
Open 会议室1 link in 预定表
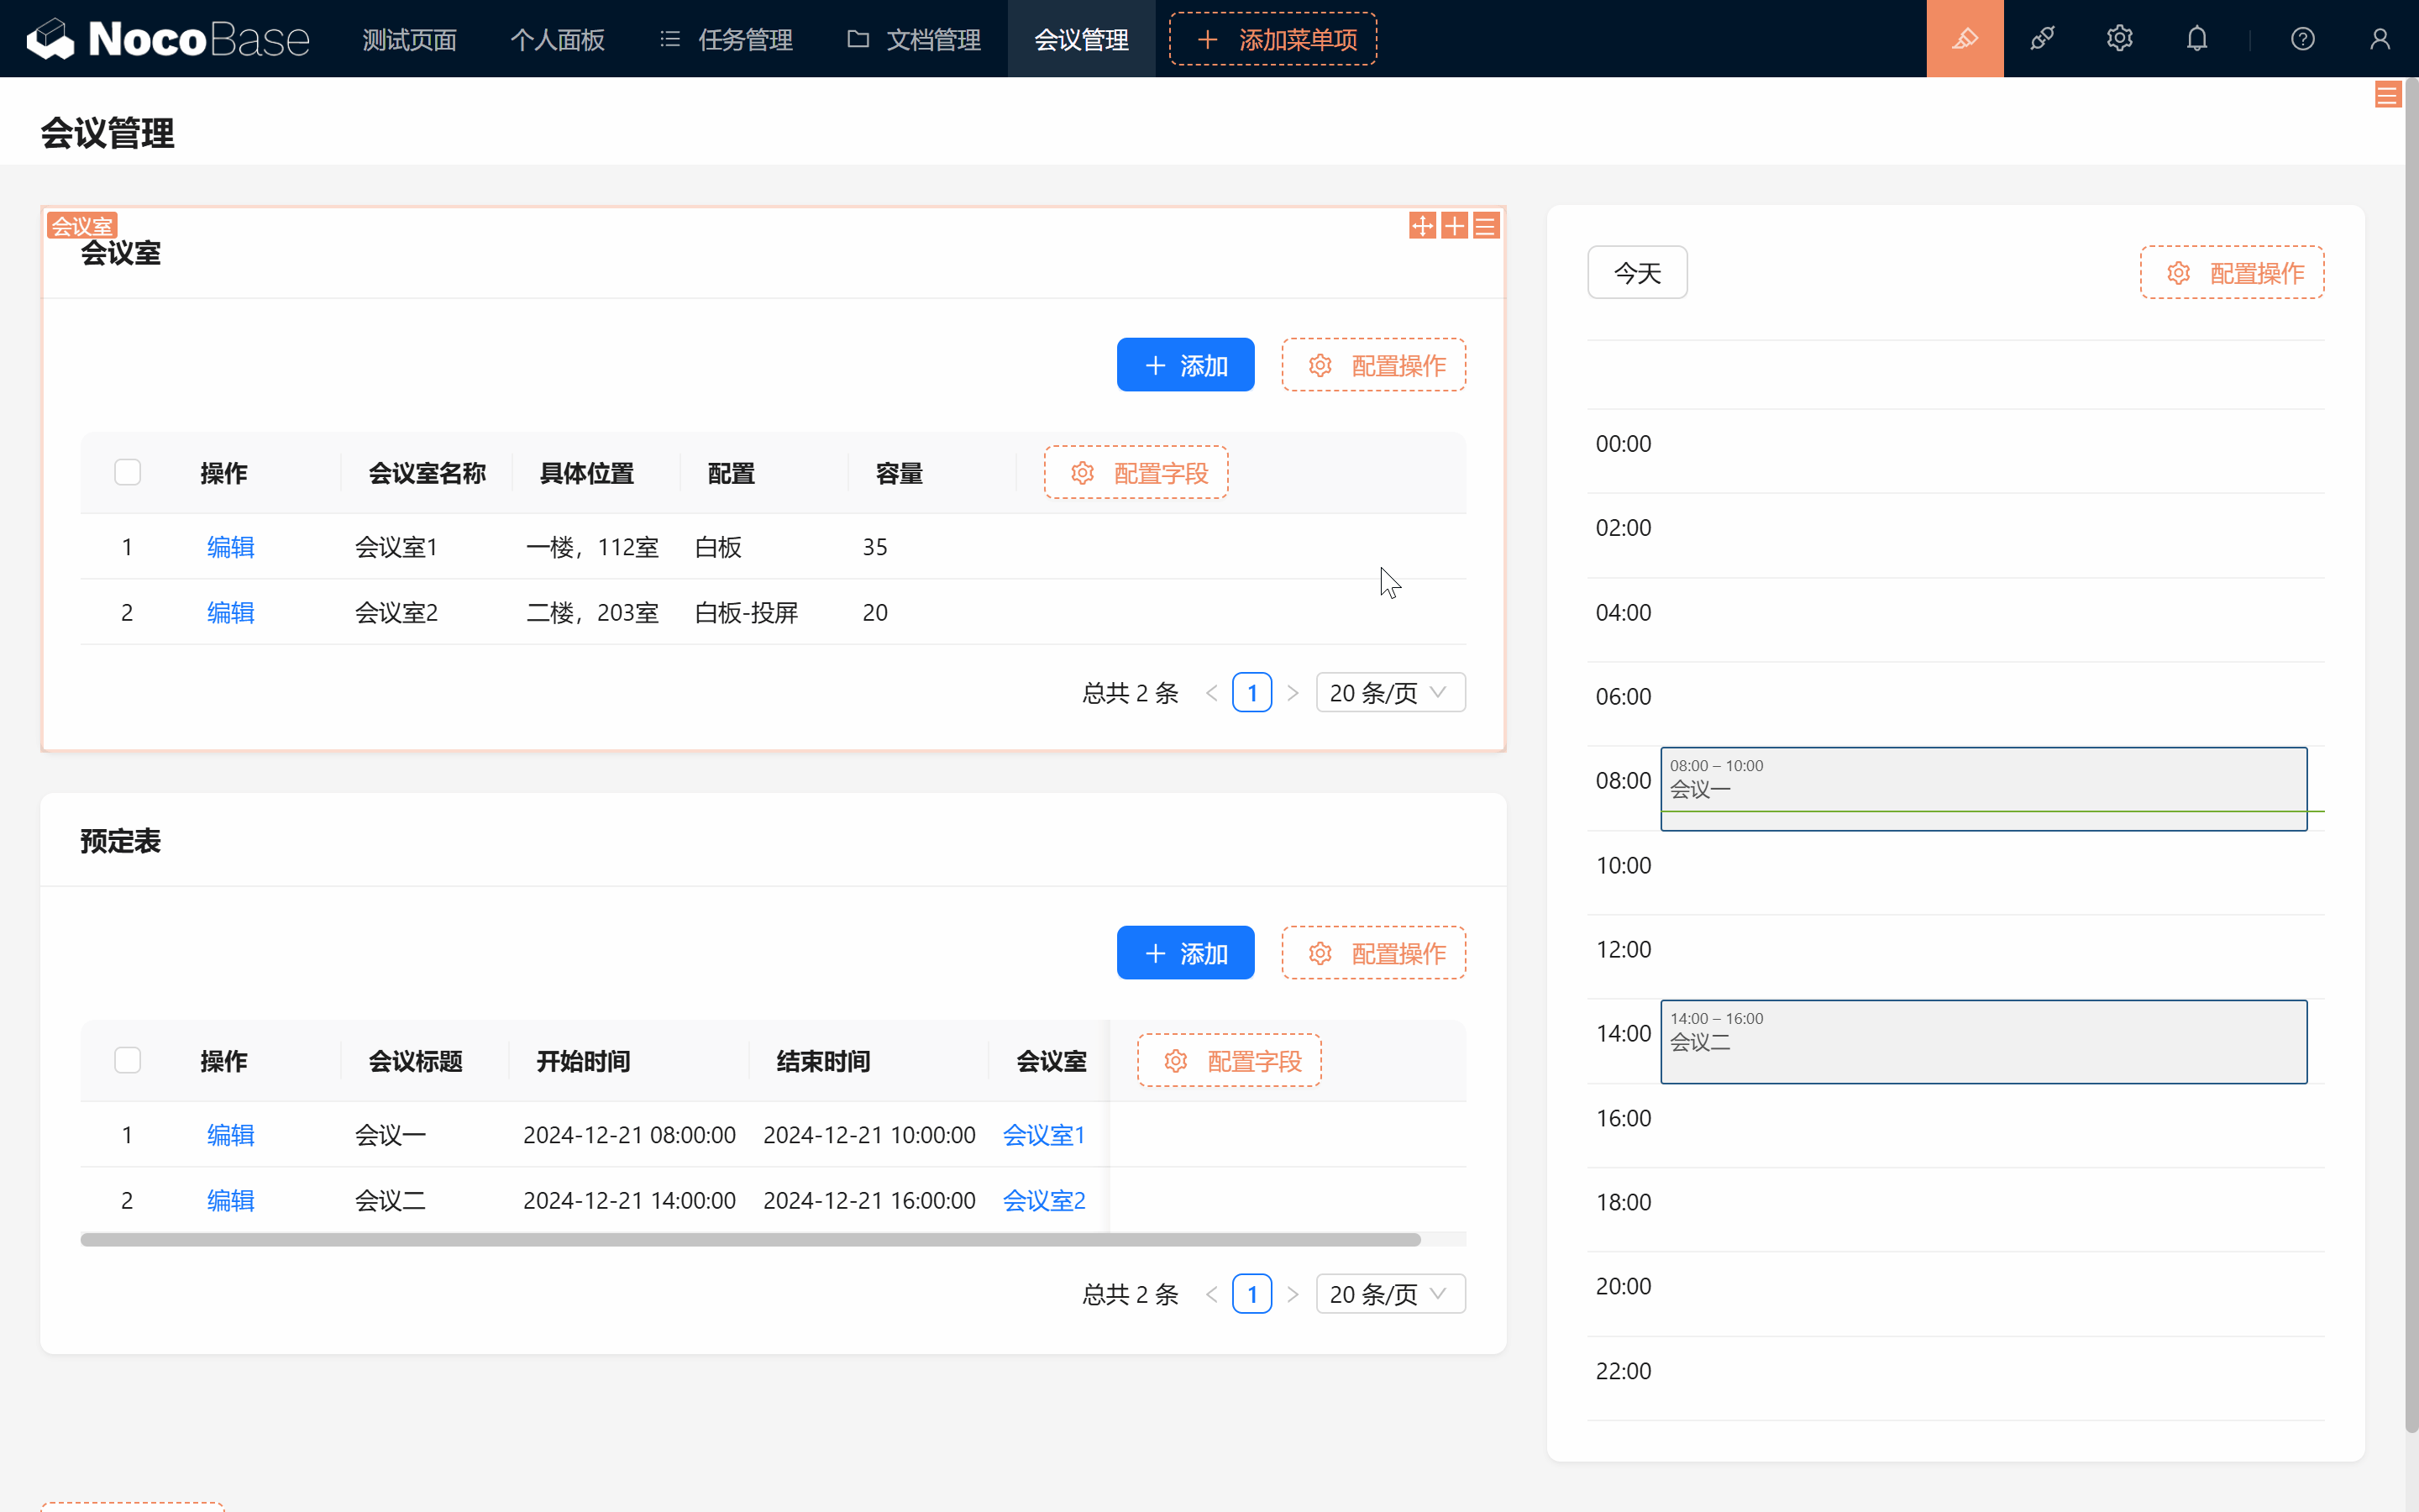1042,1135
